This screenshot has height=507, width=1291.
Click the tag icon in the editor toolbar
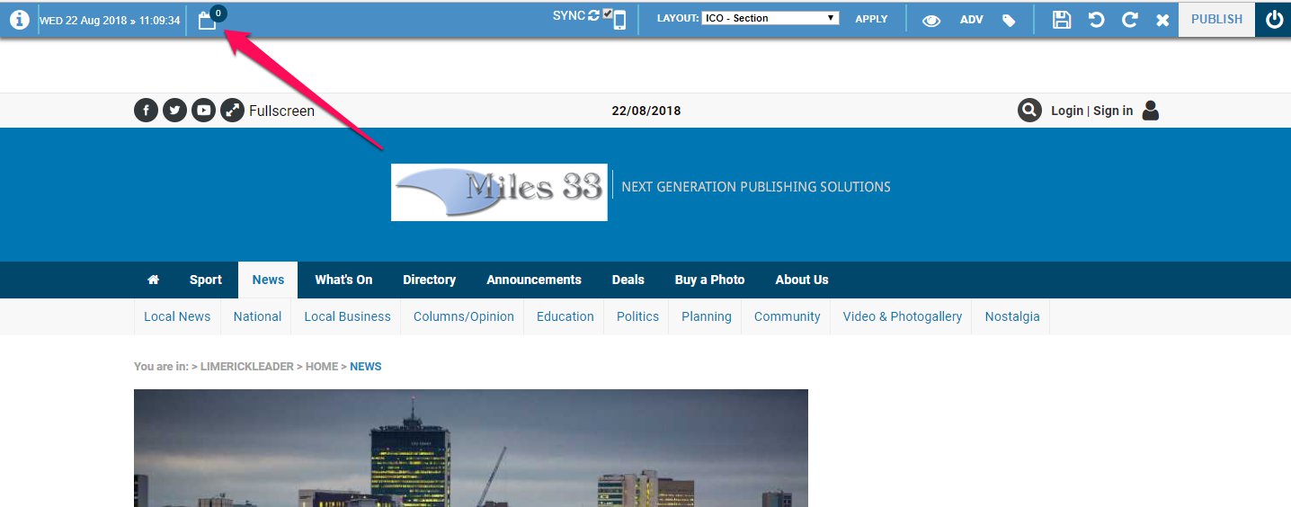click(x=1009, y=20)
